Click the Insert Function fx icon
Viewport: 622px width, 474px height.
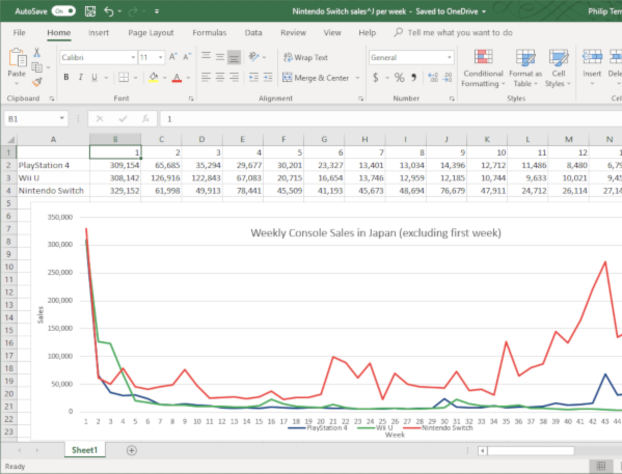pos(145,119)
